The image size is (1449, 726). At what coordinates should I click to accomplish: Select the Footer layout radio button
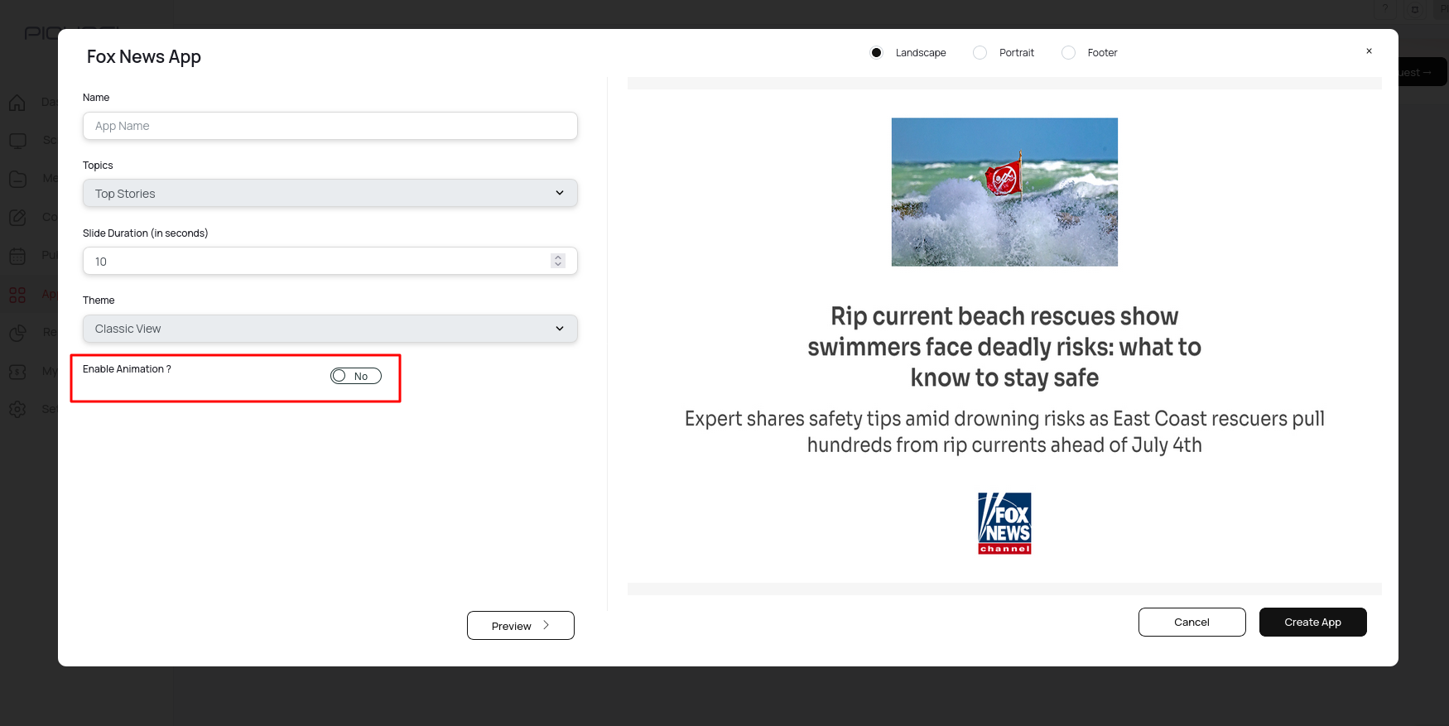[1069, 53]
